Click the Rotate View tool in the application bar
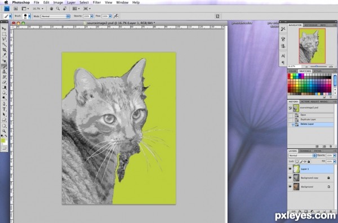This screenshot has width=338, height=223. 64,8
